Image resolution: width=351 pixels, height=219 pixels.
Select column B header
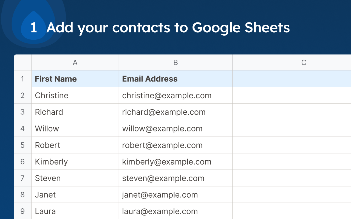coord(175,62)
